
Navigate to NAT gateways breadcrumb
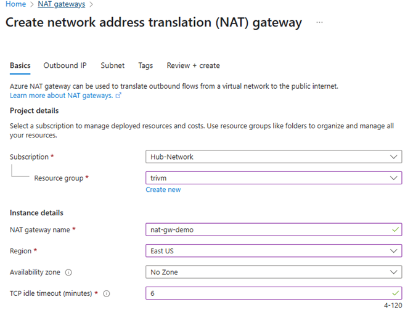[x=62, y=4]
